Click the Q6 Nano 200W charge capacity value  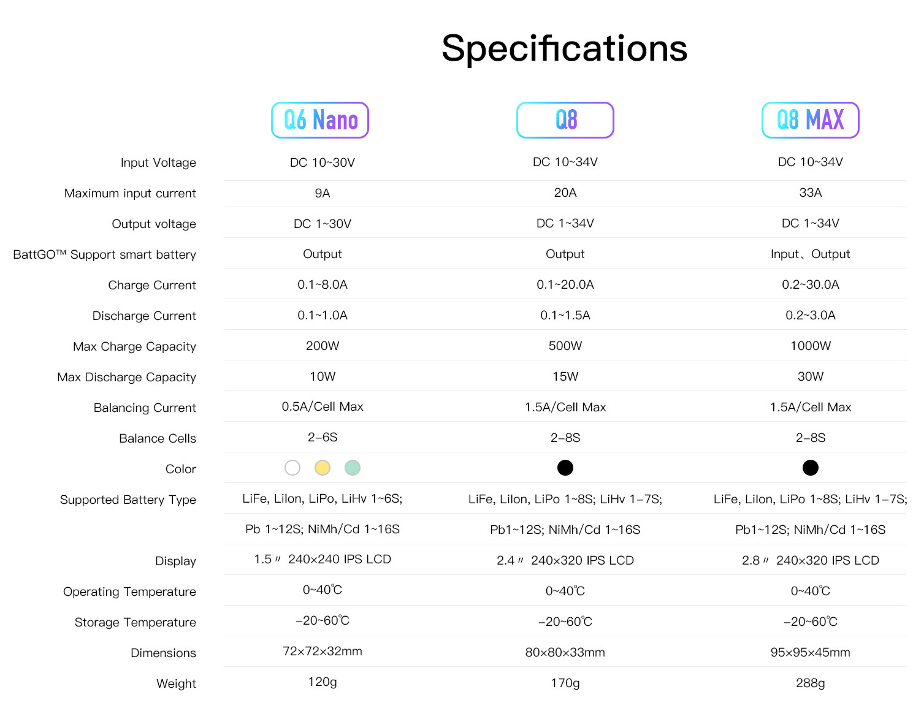tap(323, 346)
